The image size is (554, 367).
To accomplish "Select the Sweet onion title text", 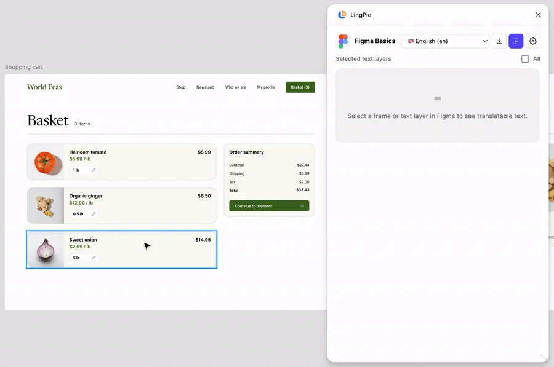I will pyautogui.click(x=83, y=240).
